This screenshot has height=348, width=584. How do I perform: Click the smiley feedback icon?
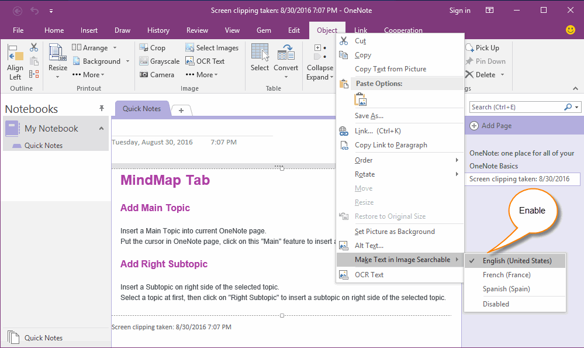pyautogui.click(x=570, y=30)
